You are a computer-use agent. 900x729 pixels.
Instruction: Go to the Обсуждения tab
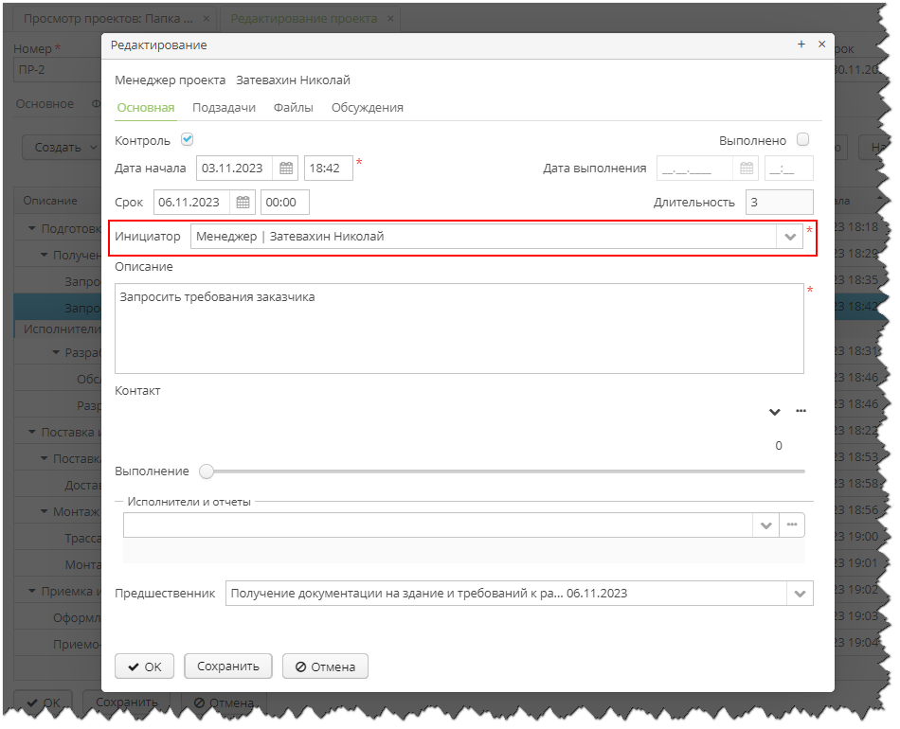tap(367, 108)
